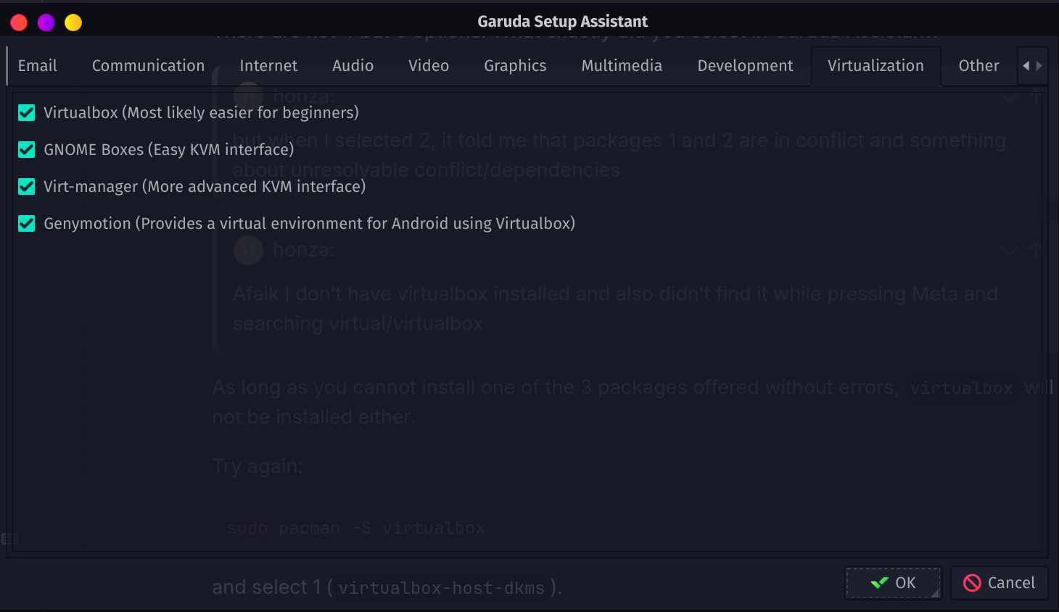Screen dimensions: 1059x612
Task: Deselect the Genymotion checkbox
Action: [x=27, y=223]
